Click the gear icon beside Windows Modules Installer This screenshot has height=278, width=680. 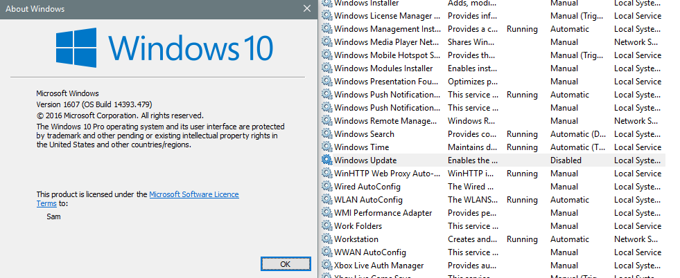[x=326, y=68]
